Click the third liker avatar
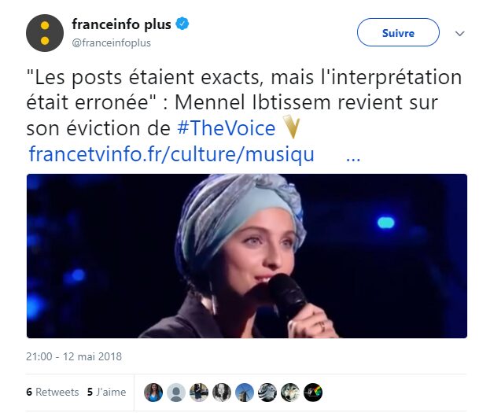The width and height of the screenshot is (479, 413). pyautogui.click(x=199, y=393)
